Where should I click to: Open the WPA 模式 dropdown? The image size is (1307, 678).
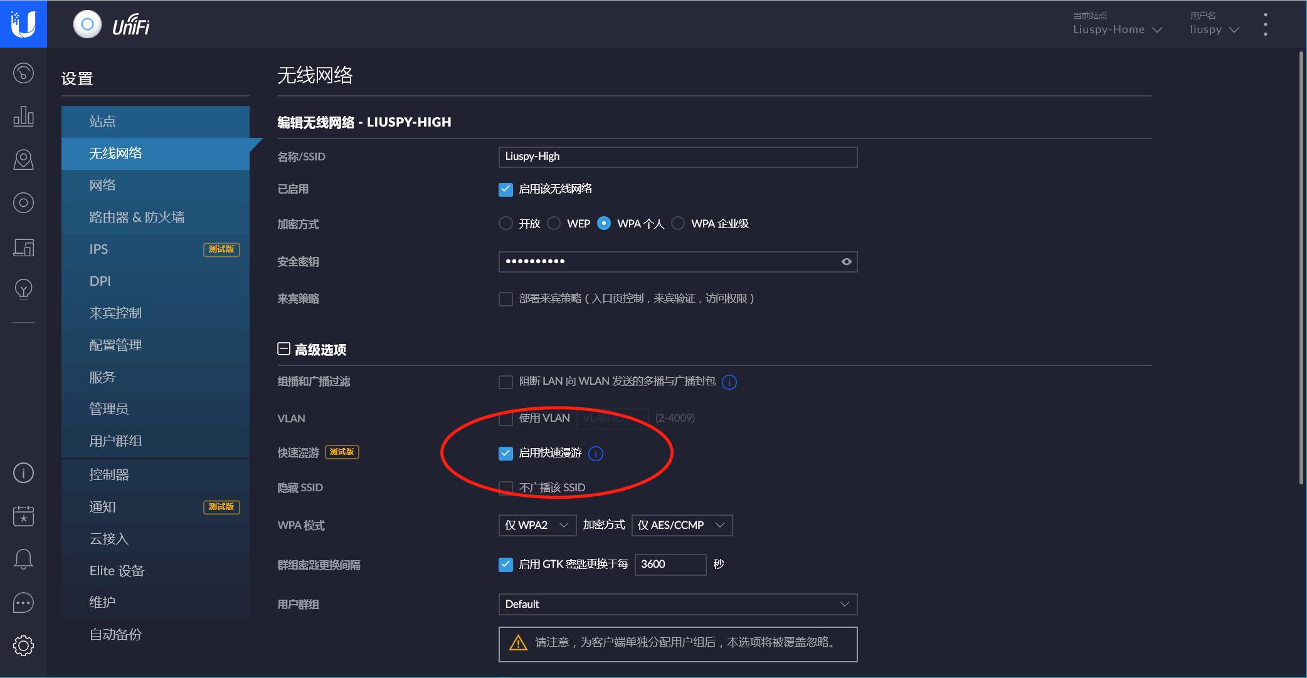click(x=537, y=525)
